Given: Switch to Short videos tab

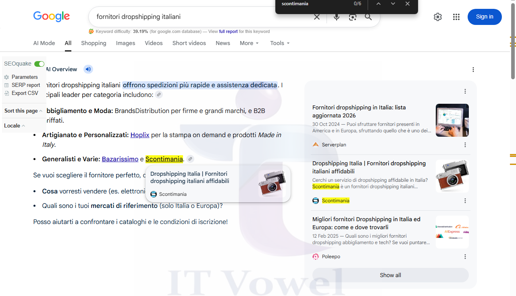Looking at the screenshot, I should [x=189, y=43].
